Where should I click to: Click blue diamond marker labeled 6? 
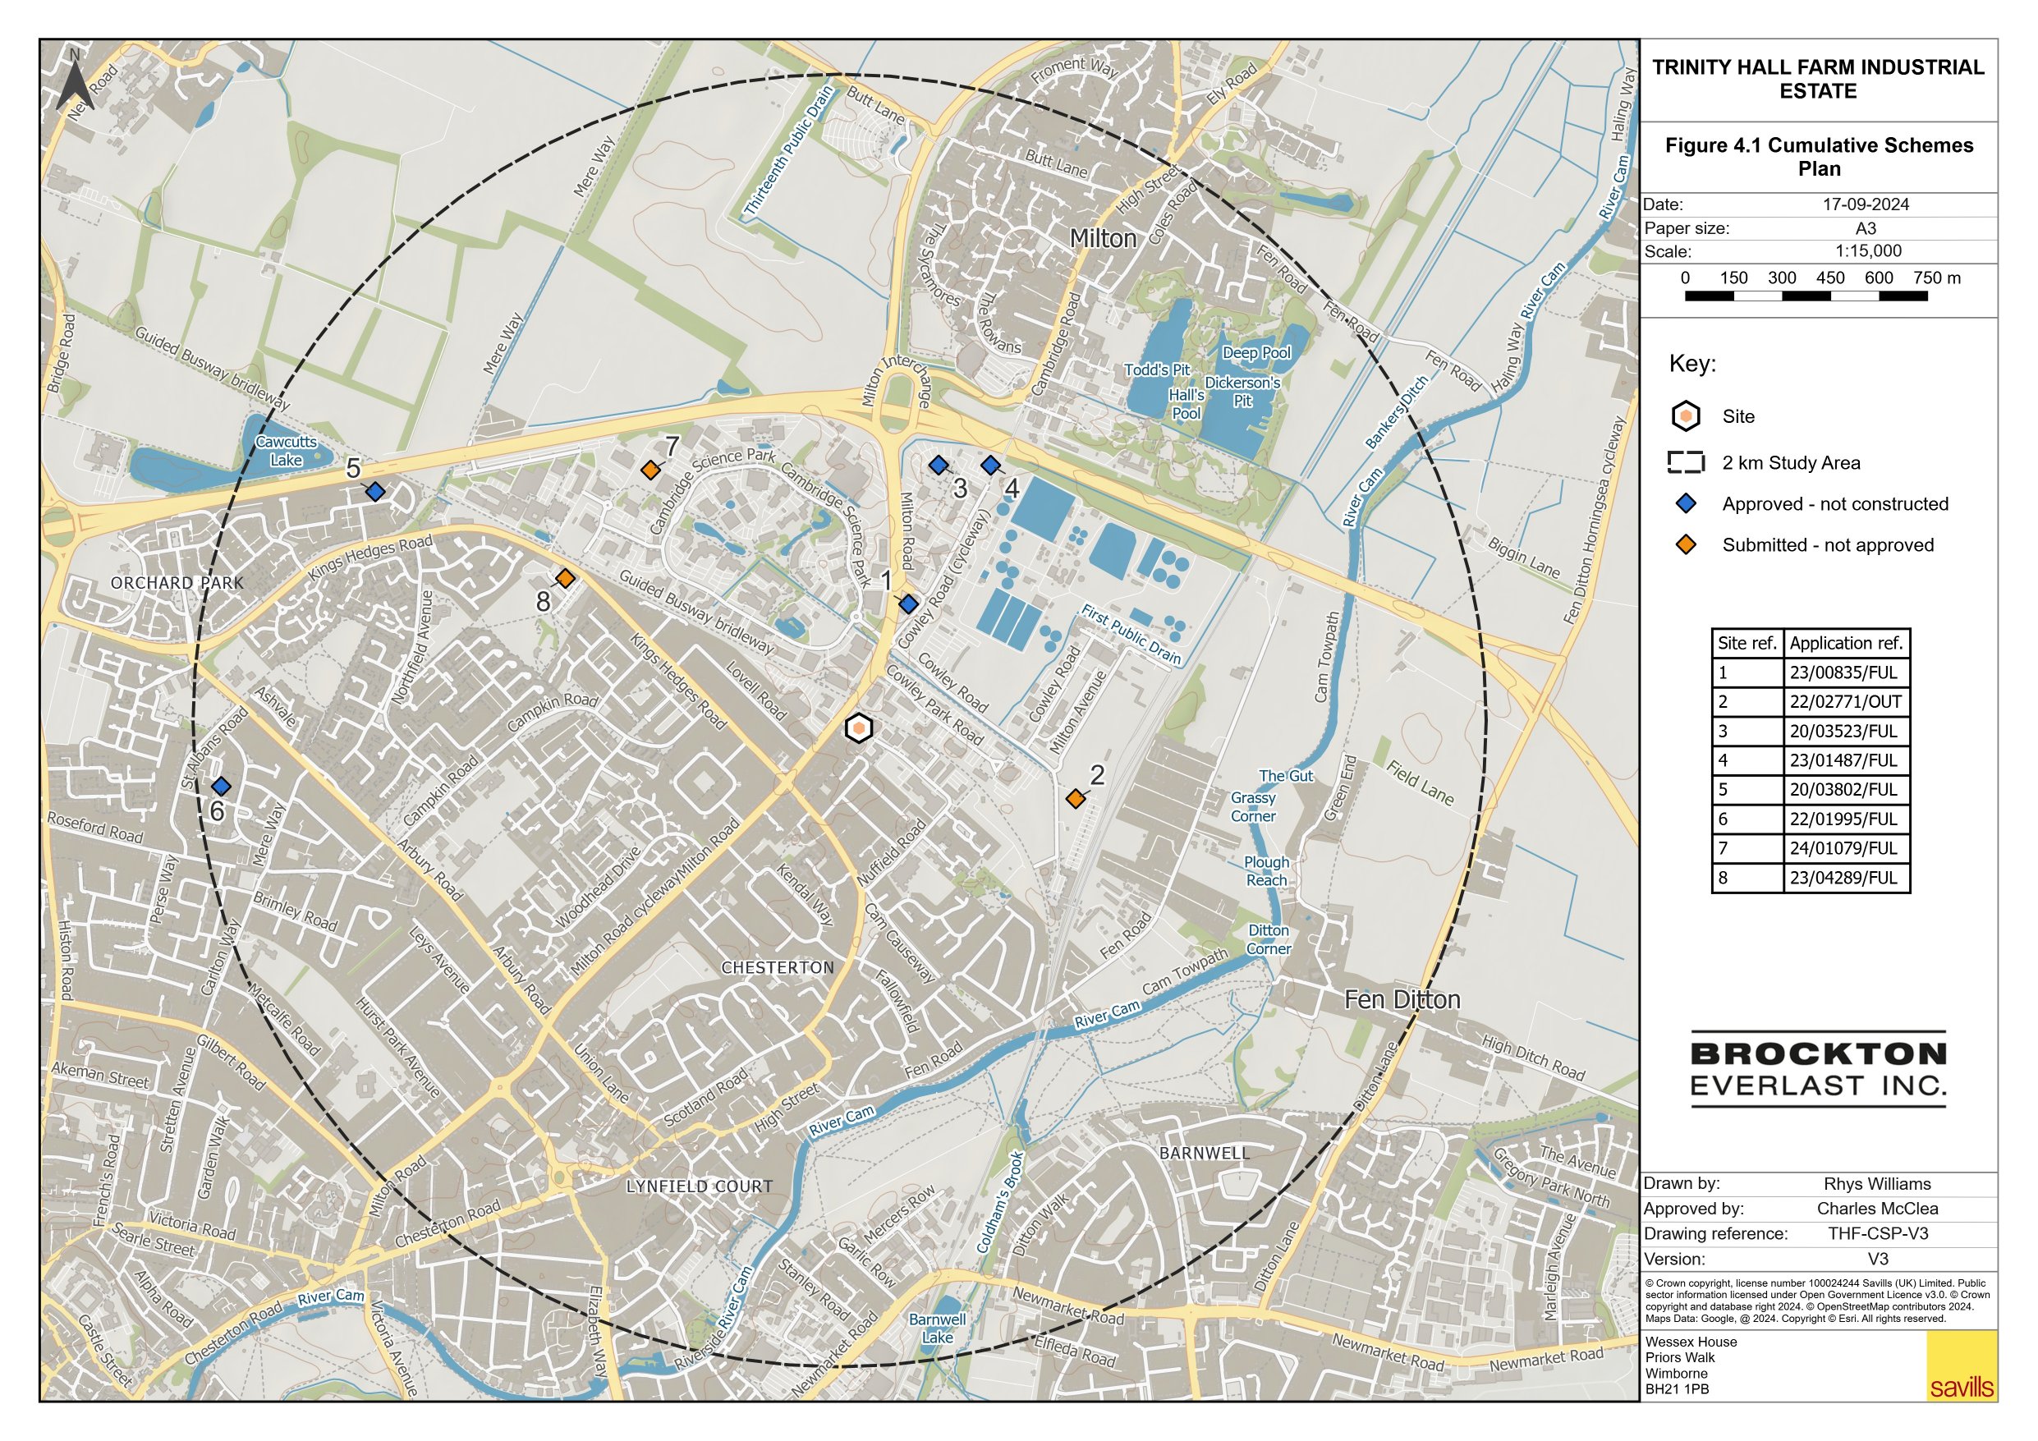pyautogui.click(x=221, y=786)
